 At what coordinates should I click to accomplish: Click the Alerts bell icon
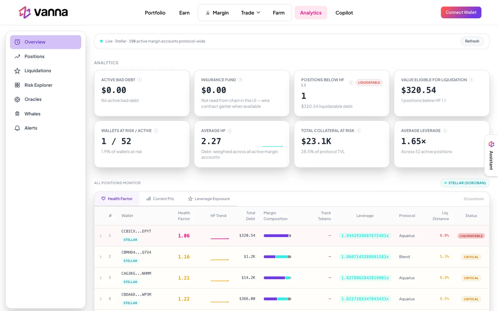click(x=17, y=128)
